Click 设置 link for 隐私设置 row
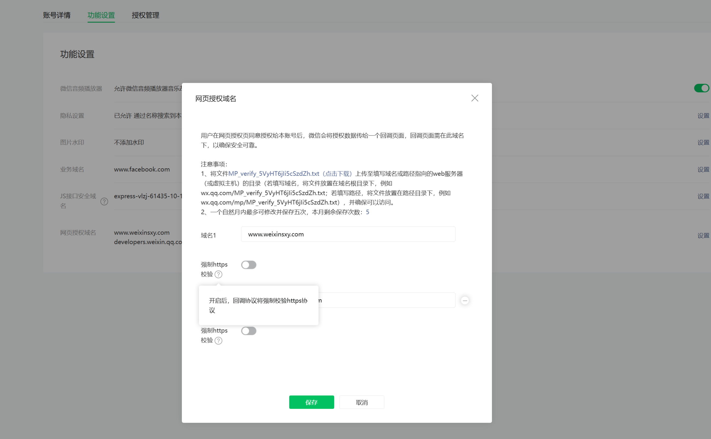This screenshot has width=711, height=439. [703, 116]
